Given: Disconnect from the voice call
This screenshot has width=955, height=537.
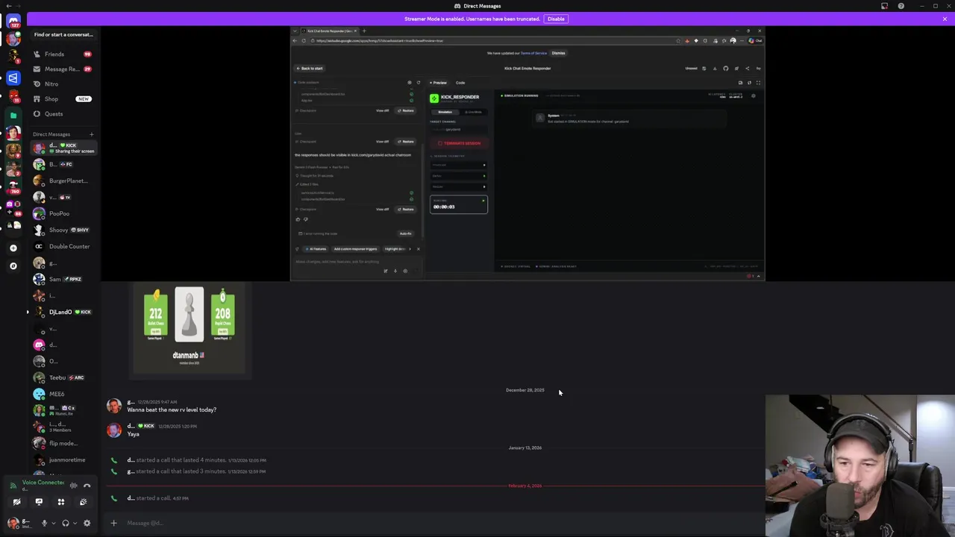Looking at the screenshot, I should click(87, 486).
